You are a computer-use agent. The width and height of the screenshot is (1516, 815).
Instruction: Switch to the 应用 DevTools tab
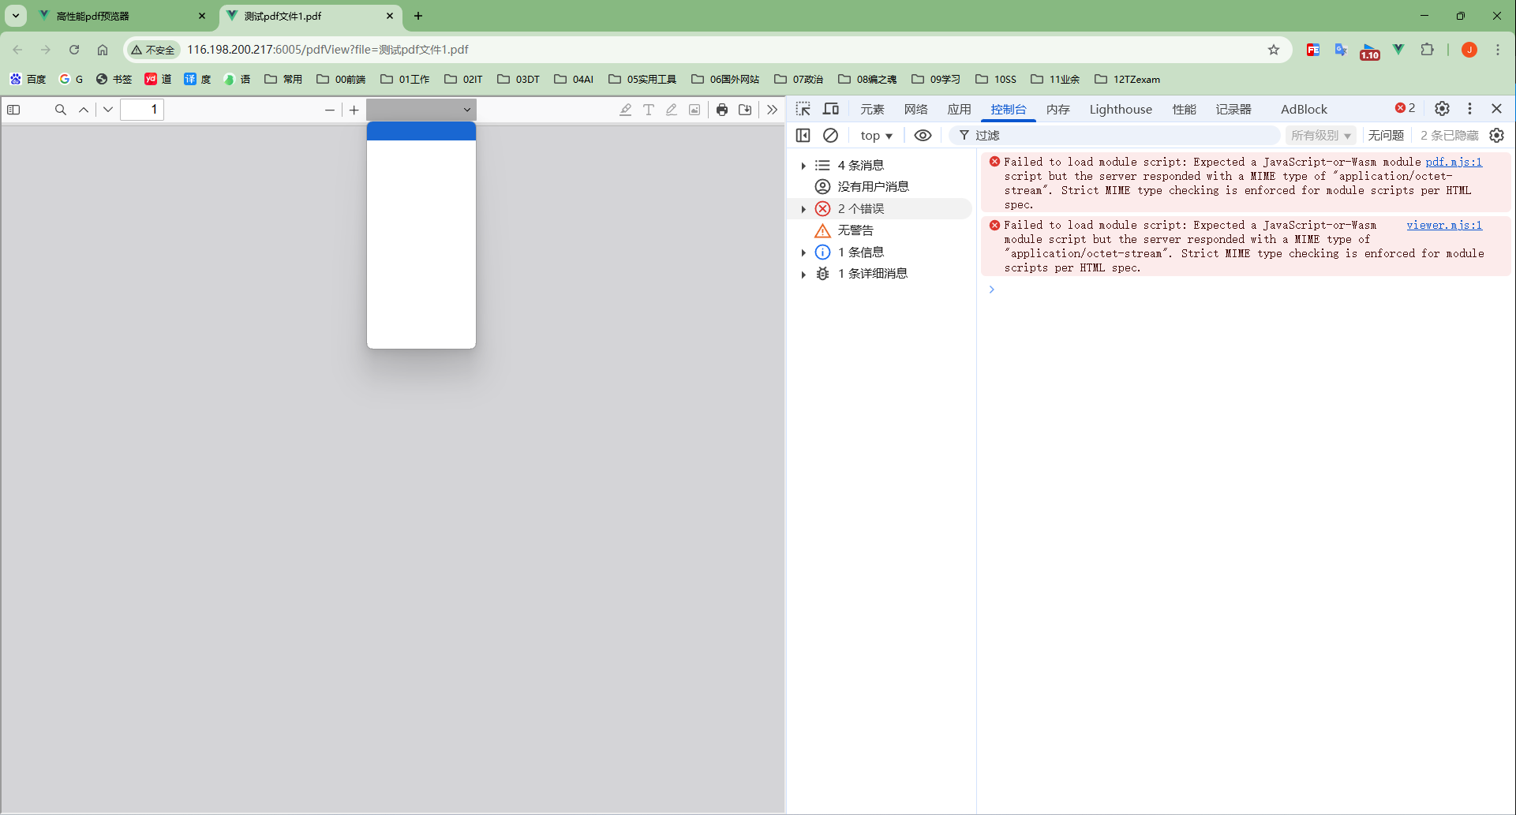coord(960,109)
